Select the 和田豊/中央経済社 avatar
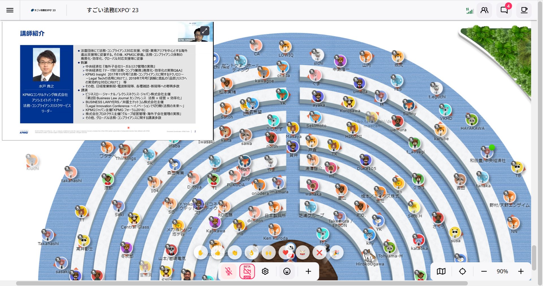Viewport: 543px width, 286px height. (x=487, y=152)
